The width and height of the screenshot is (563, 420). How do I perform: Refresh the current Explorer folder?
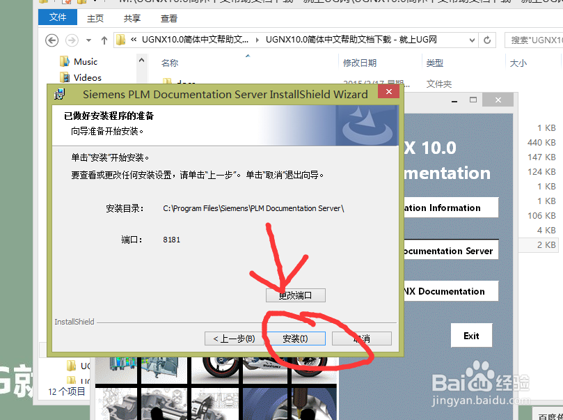point(487,40)
